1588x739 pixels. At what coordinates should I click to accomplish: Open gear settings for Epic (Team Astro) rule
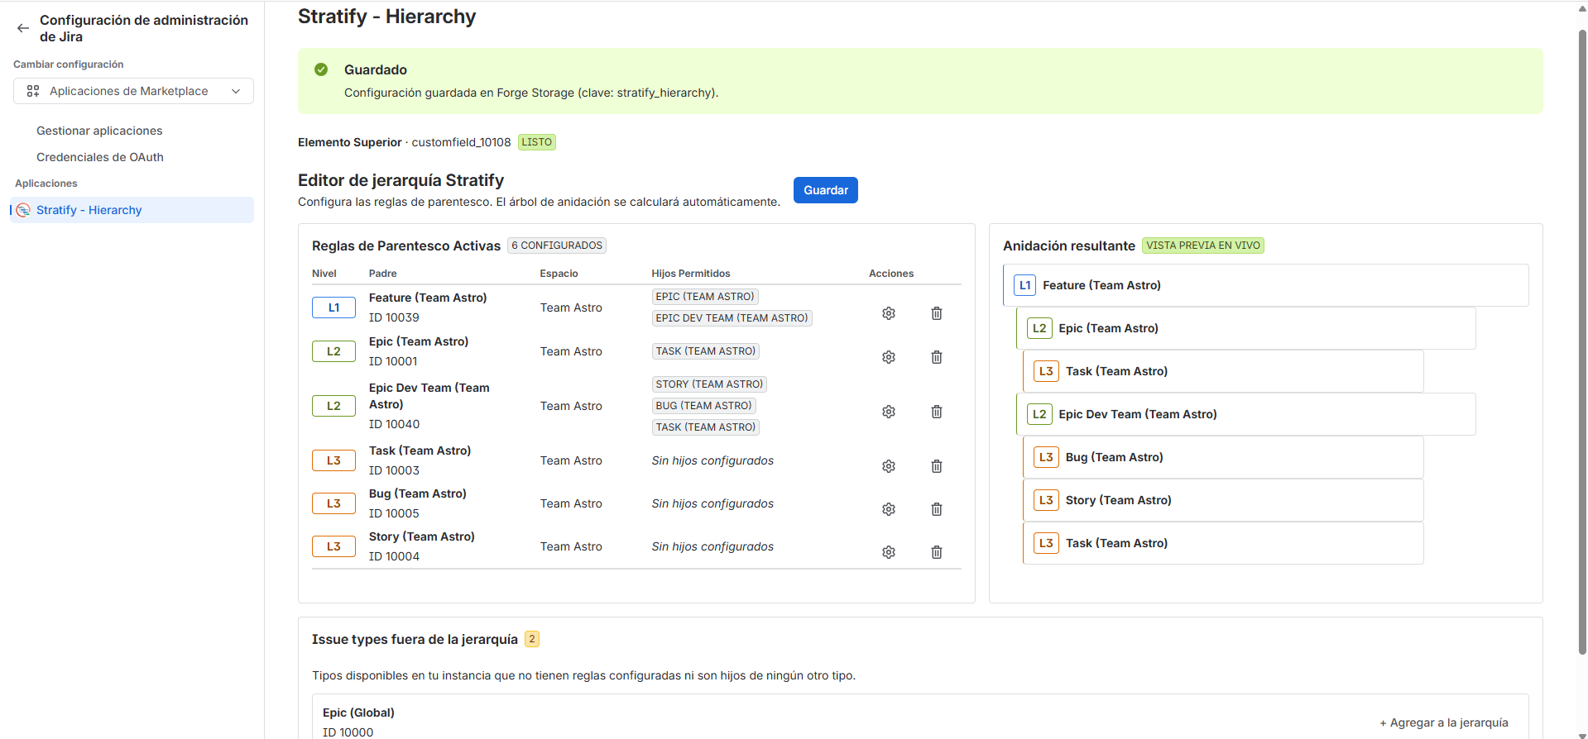(889, 357)
